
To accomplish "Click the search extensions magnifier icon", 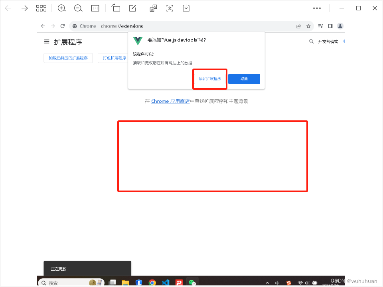I will [311, 41].
